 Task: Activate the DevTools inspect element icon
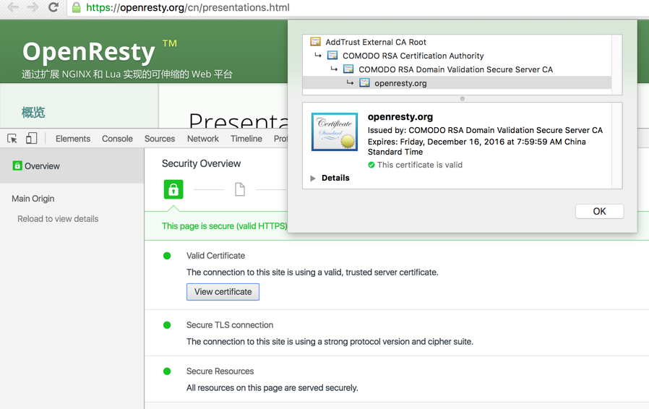[x=12, y=138]
